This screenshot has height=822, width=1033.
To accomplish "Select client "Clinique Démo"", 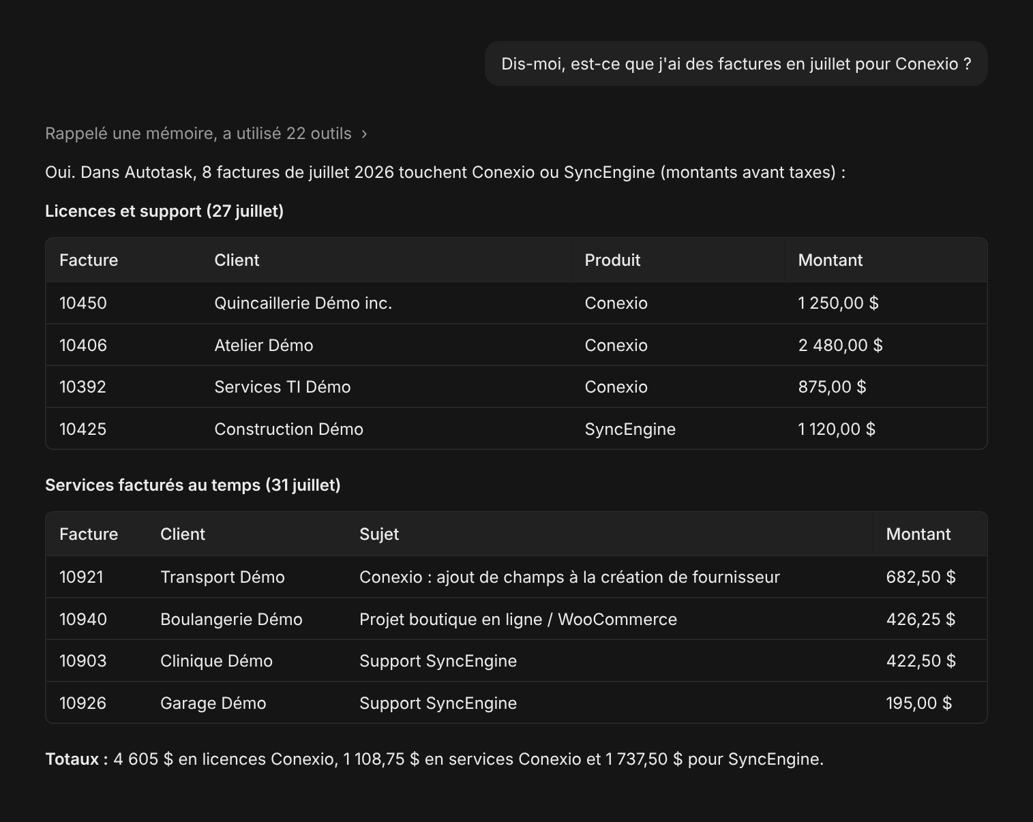I will (216, 661).
